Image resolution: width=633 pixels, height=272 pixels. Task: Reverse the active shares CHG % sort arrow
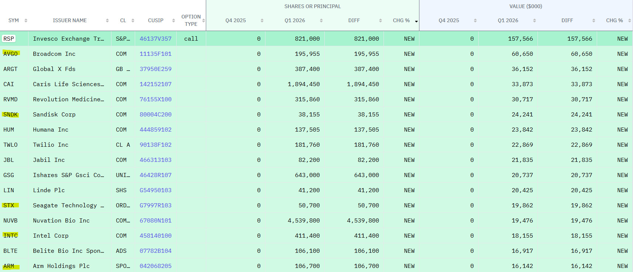416,21
